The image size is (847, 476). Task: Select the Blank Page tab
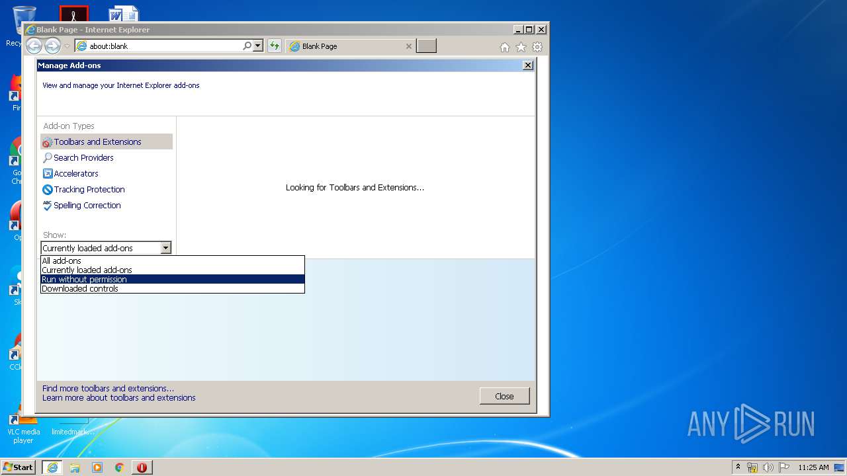click(x=351, y=46)
